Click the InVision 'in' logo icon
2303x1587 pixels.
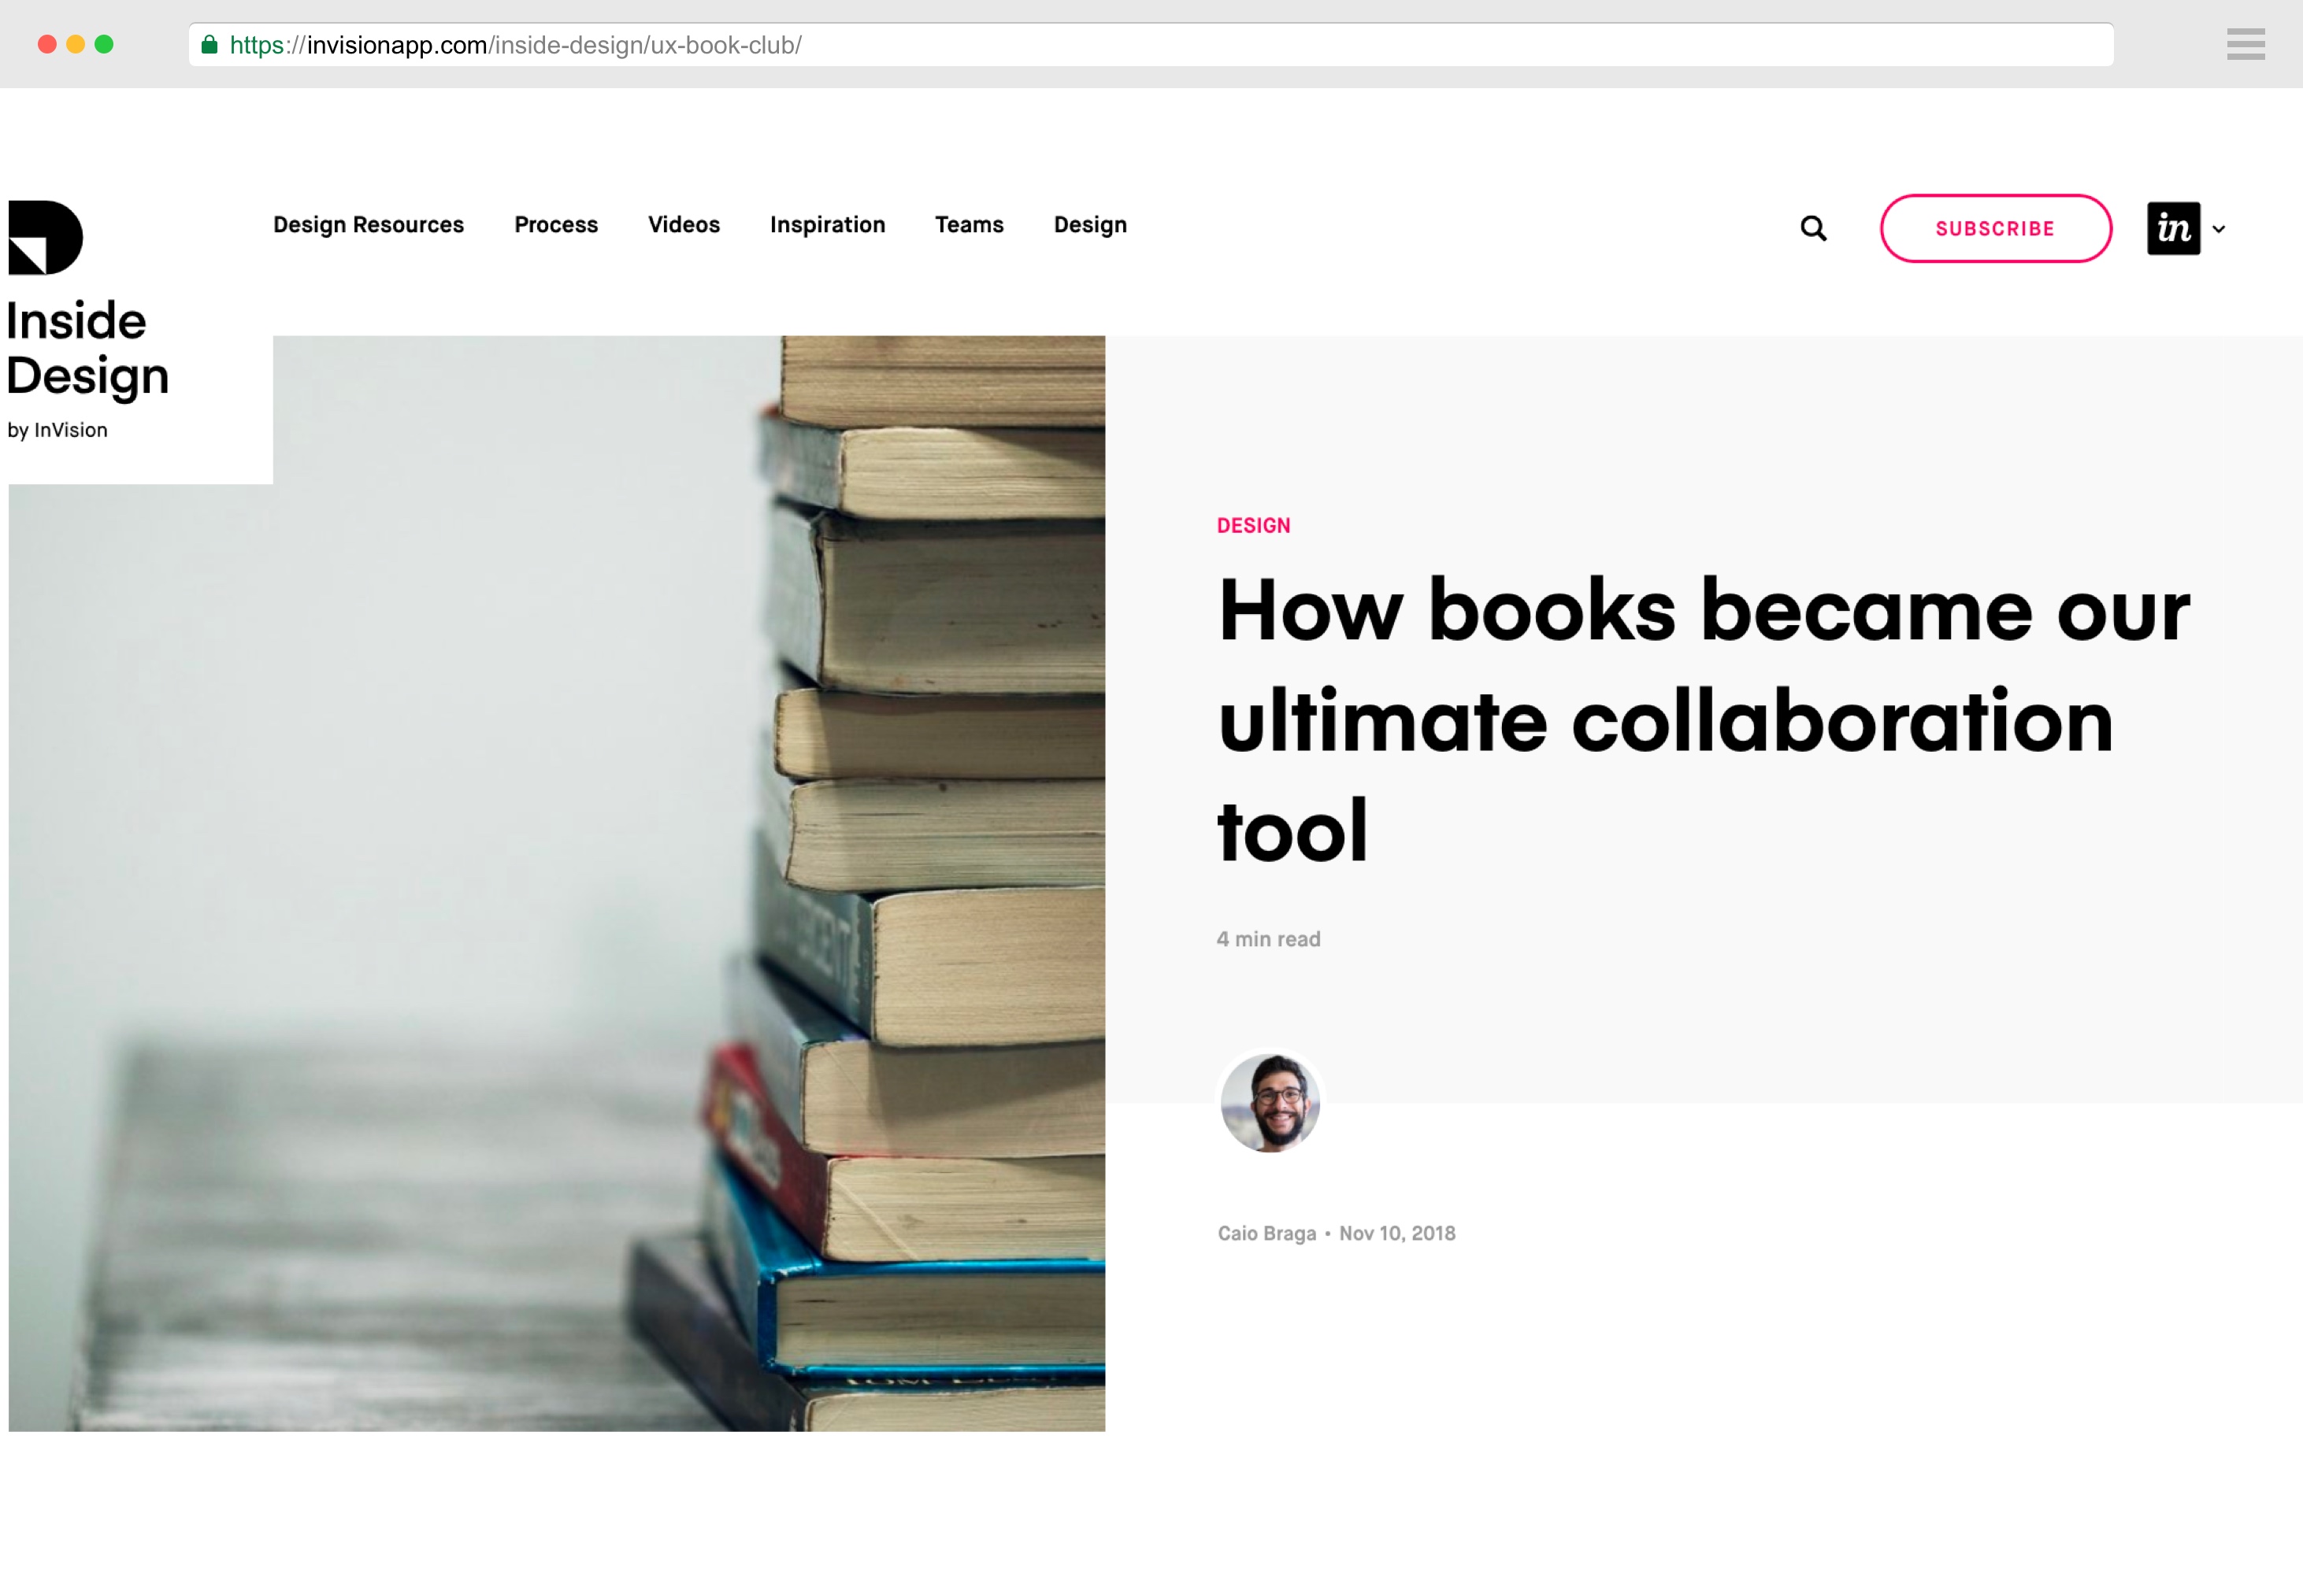pos(2173,229)
